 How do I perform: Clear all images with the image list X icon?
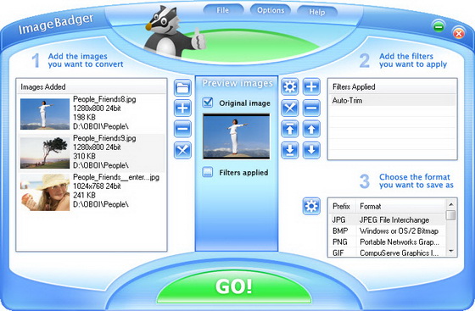(x=182, y=150)
